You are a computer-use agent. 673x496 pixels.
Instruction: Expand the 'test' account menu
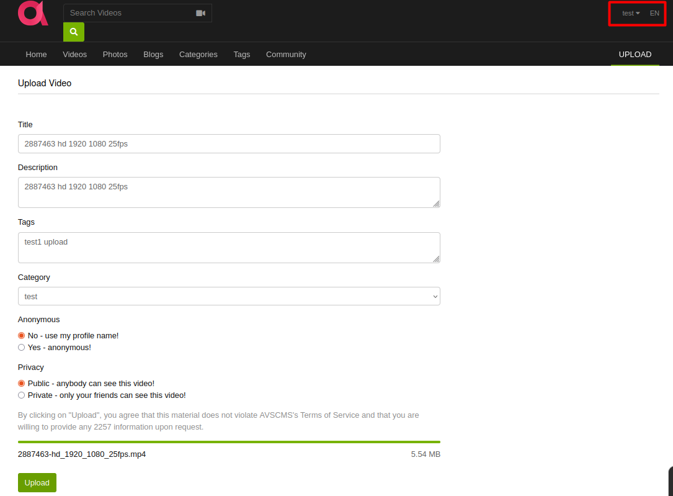[630, 12]
